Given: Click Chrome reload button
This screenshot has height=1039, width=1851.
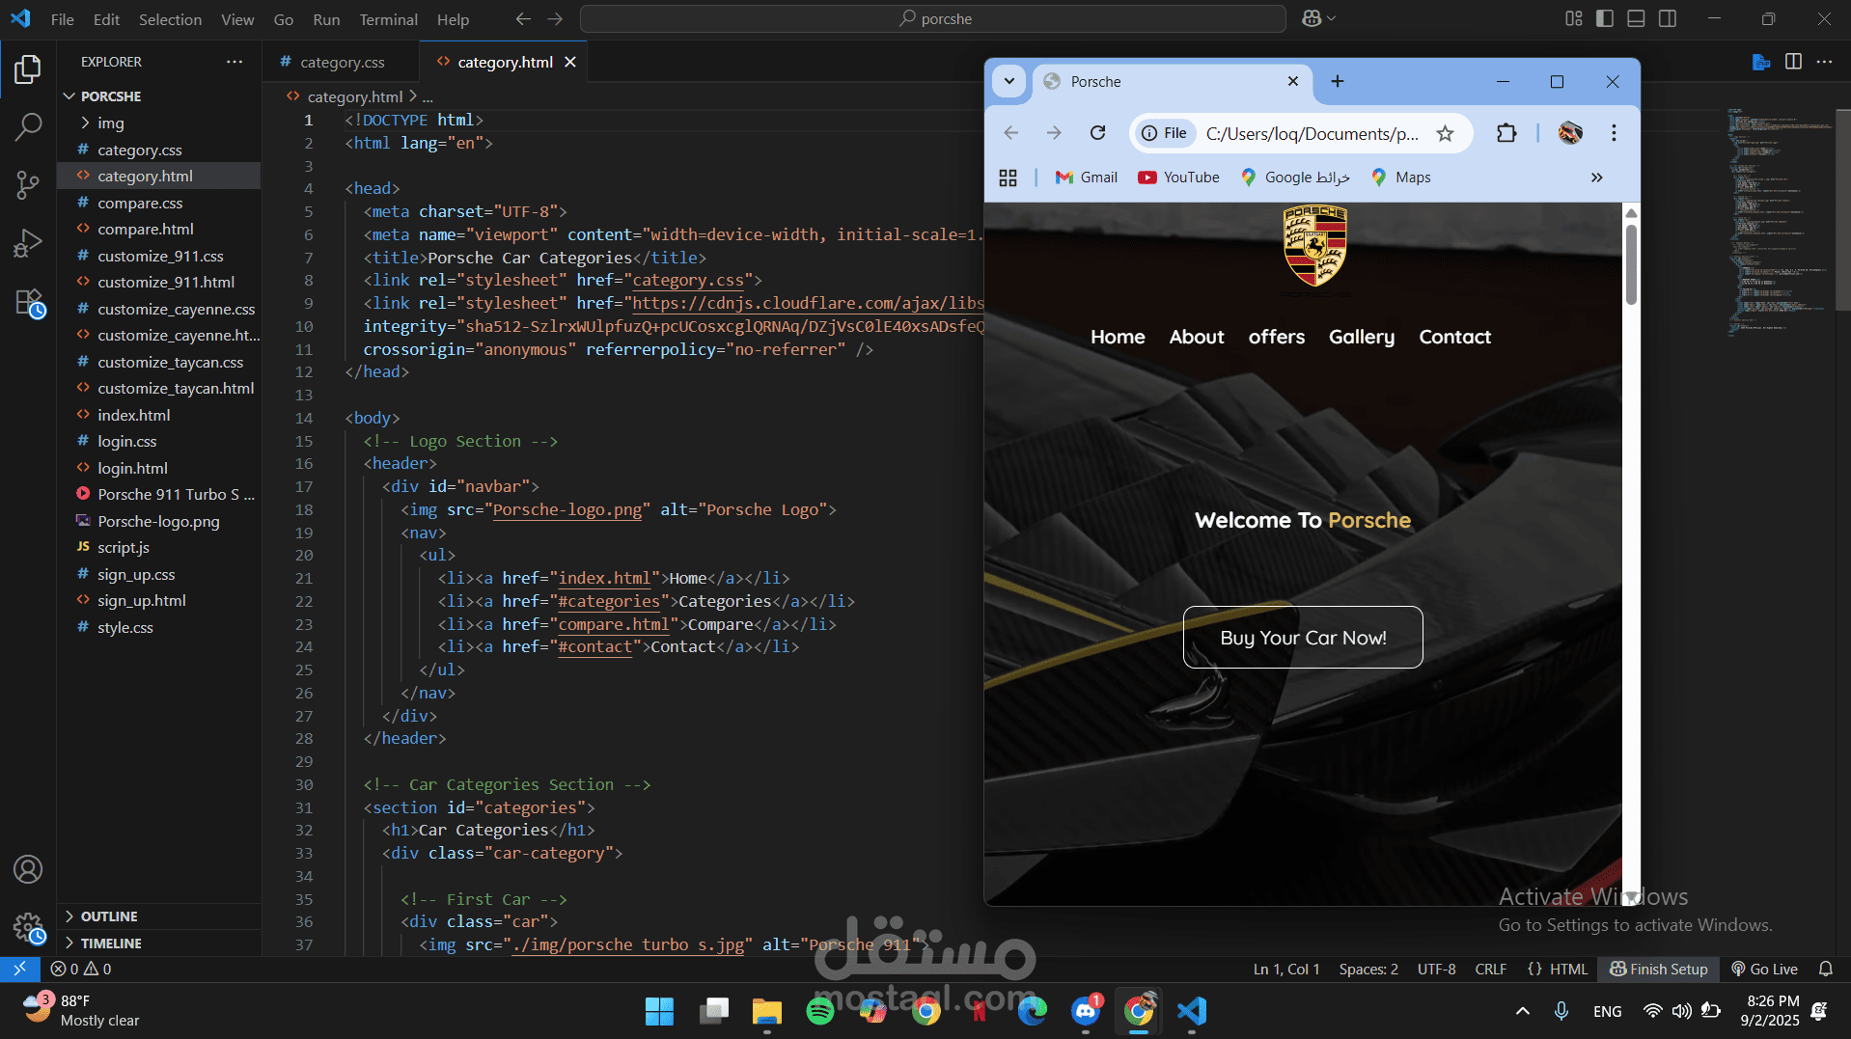Looking at the screenshot, I should pos(1097,133).
